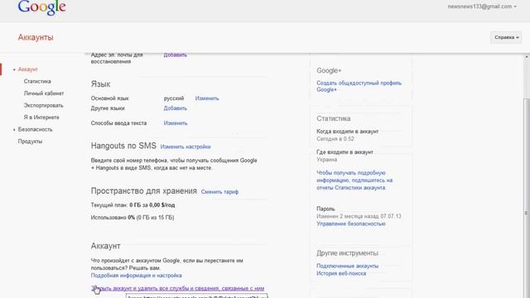Viewport: 530px width, 298px height.
Task: Open История веб-поиска link
Action: coord(341,274)
